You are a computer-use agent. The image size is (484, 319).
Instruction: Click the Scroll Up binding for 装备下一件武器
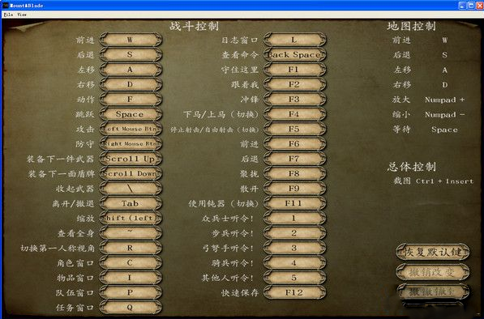131,159
